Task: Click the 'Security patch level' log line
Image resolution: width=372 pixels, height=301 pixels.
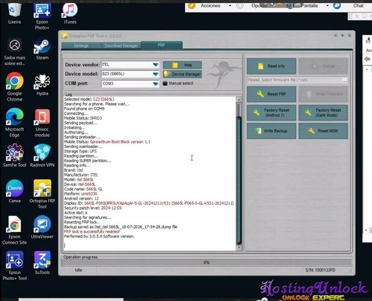Action: [x=93, y=208]
